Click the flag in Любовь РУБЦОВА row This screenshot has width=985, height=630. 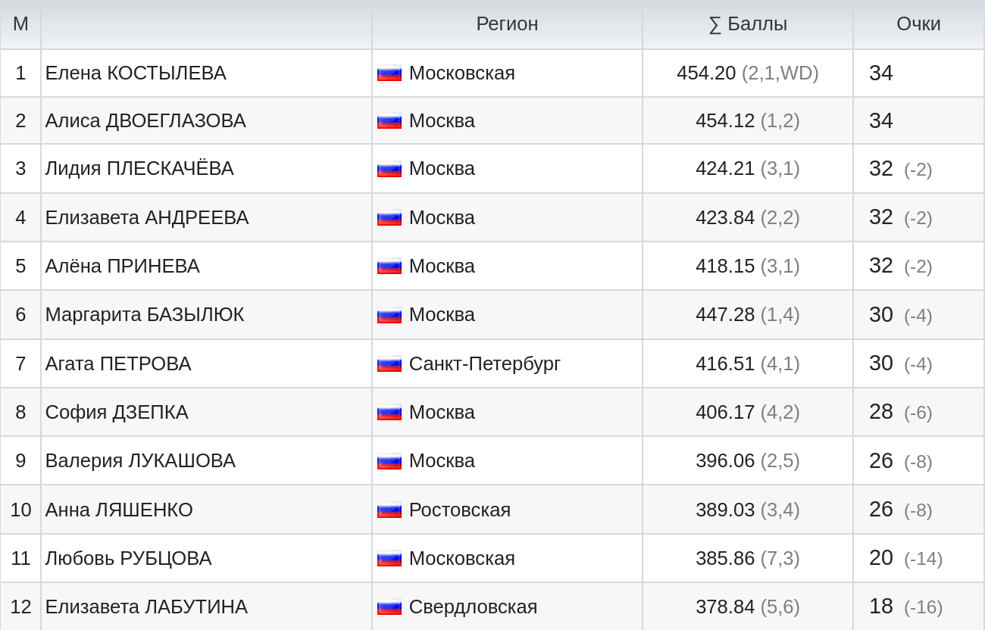coord(389,559)
